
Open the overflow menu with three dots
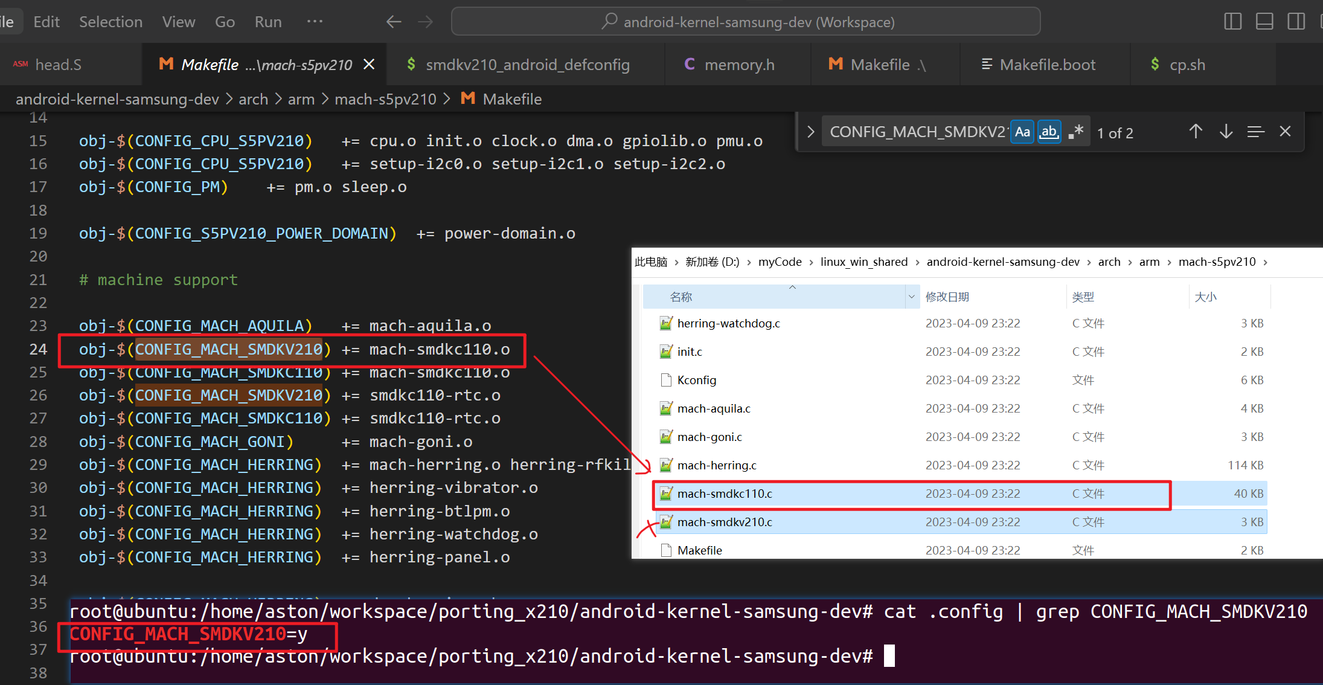[315, 22]
